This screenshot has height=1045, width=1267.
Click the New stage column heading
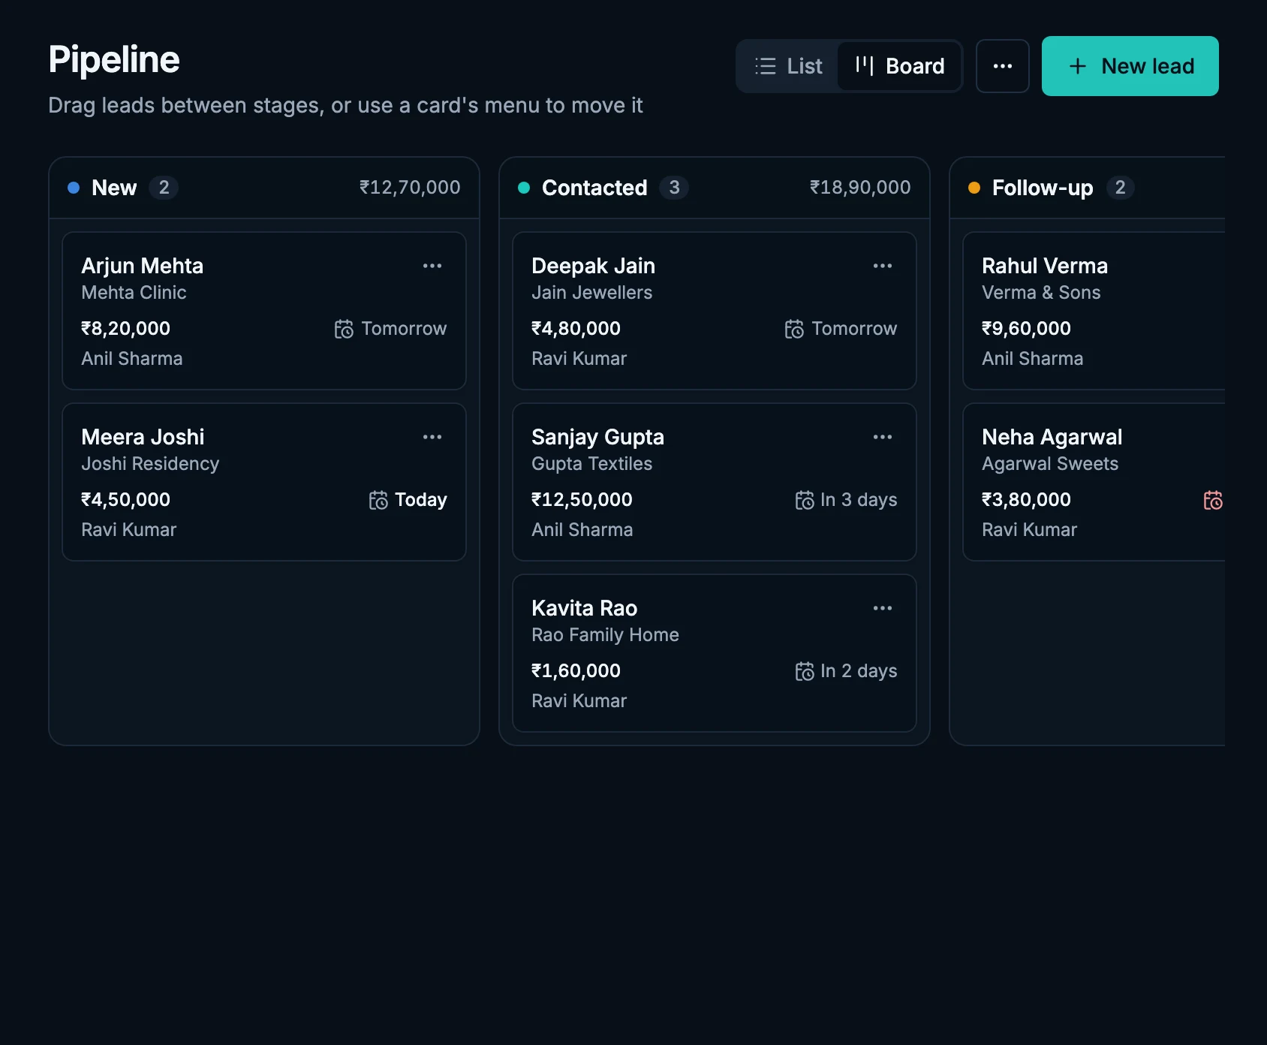pyautogui.click(x=114, y=188)
